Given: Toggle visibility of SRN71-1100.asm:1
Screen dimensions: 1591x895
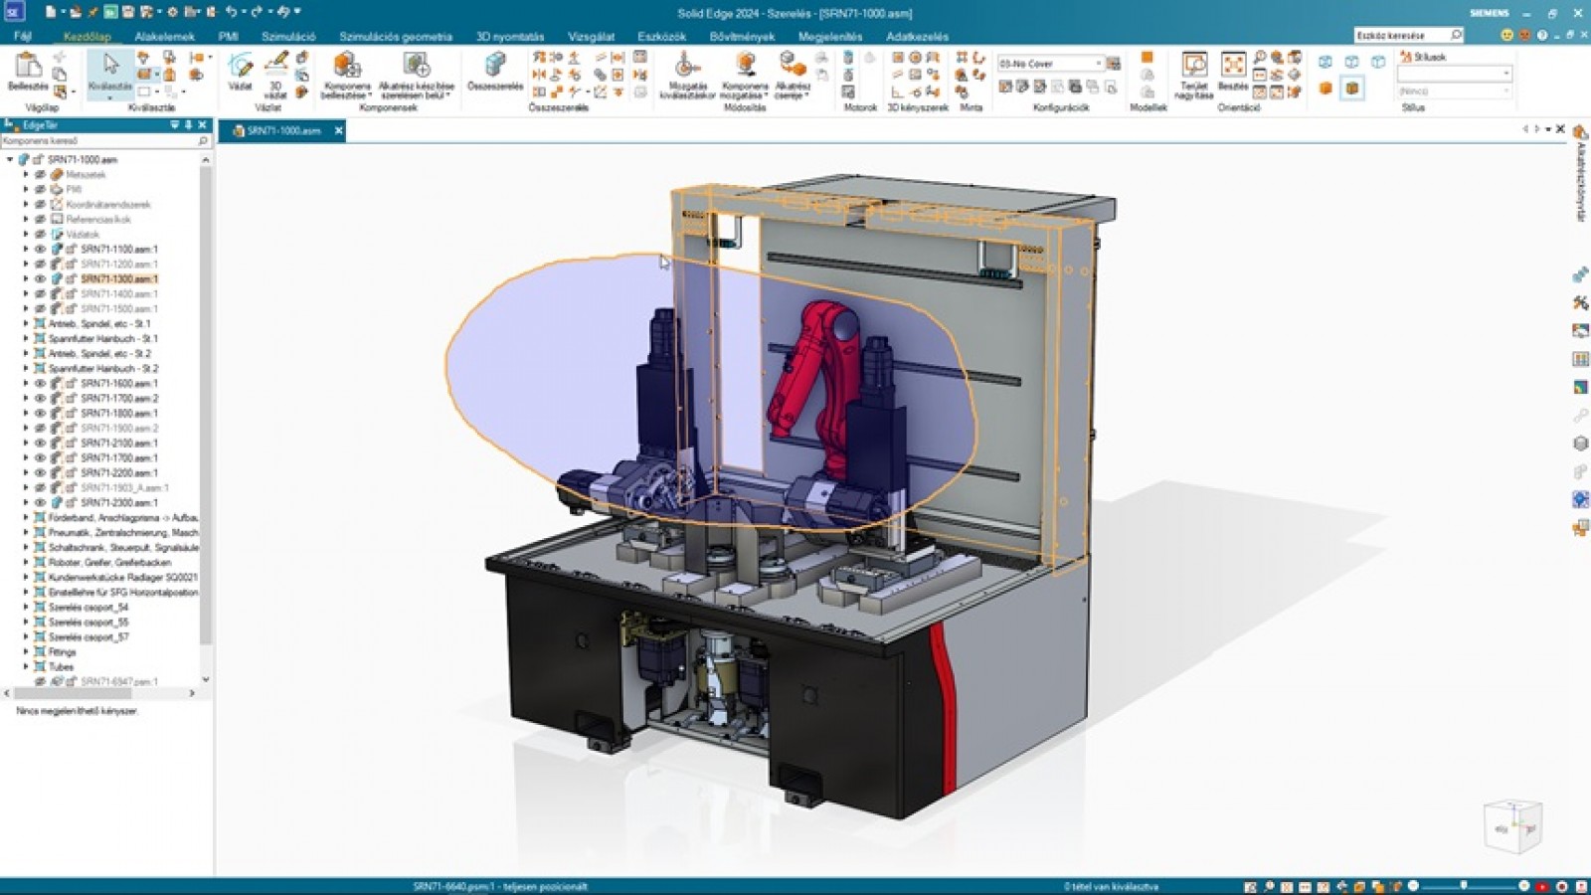Looking at the screenshot, I should pyautogui.click(x=41, y=250).
